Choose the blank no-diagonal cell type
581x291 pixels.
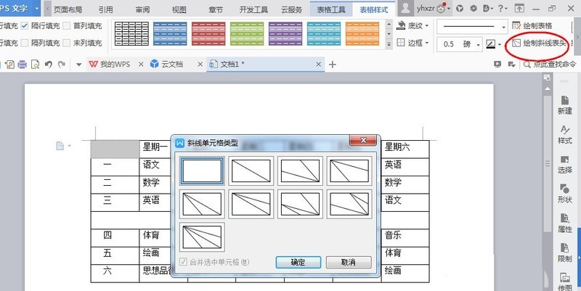tap(202, 171)
